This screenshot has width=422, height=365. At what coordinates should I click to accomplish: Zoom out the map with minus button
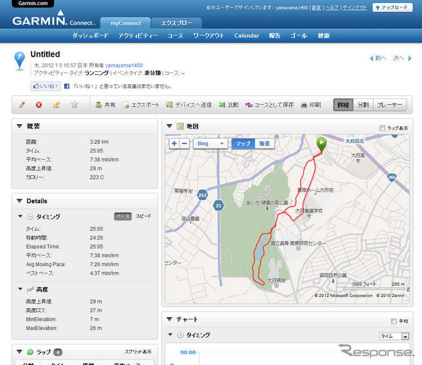(185, 143)
